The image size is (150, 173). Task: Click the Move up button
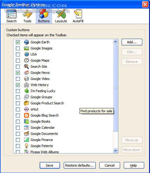132,140
